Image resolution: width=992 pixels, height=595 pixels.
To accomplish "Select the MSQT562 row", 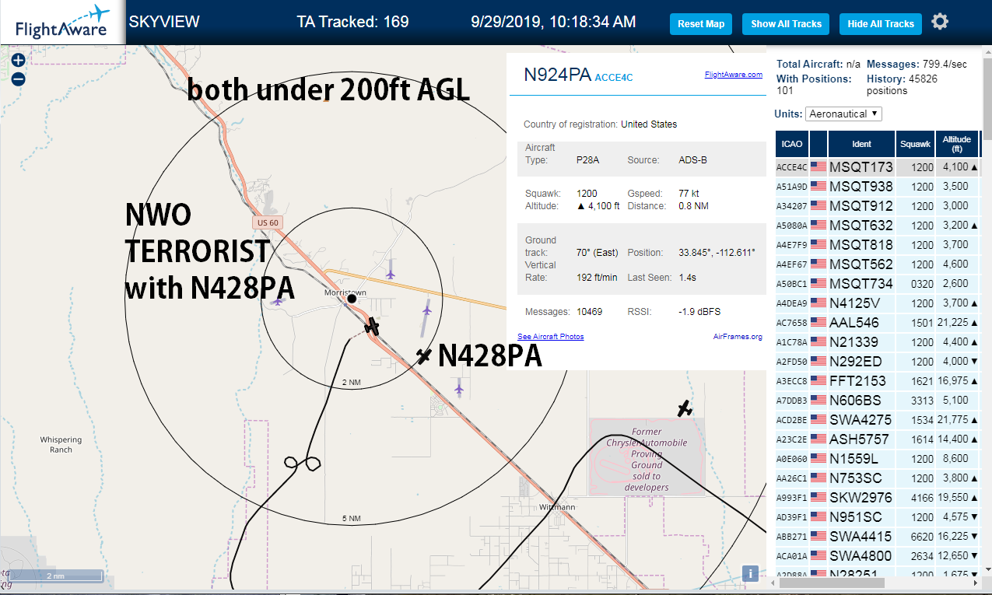I will pyautogui.click(x=878, y=264).
